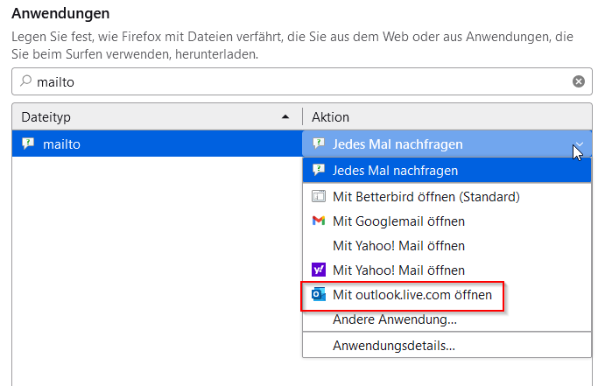Screen dimensions: 605x386
Task: Choose the Yahoo! Mail entry without an icon
Action: tap(398, 246)
